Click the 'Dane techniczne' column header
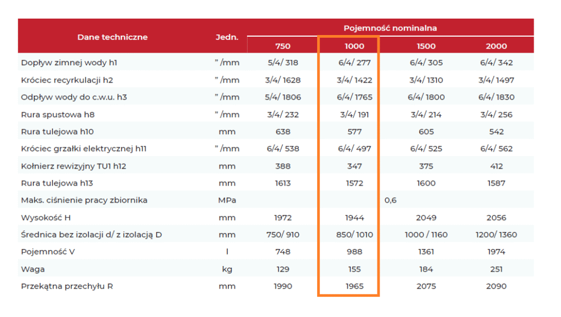Viewport: 561px width, 317px height. (x=112, y=37)
